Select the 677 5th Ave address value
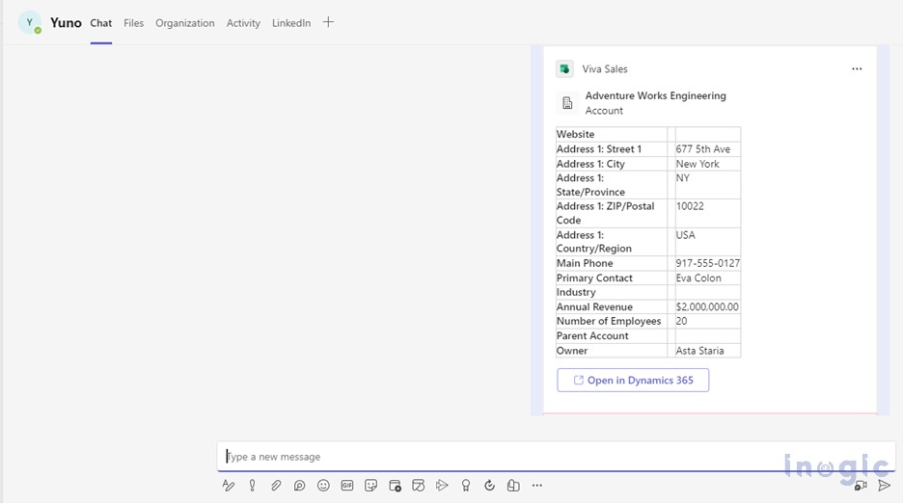The image size is (903, 503). pos(703,149)
